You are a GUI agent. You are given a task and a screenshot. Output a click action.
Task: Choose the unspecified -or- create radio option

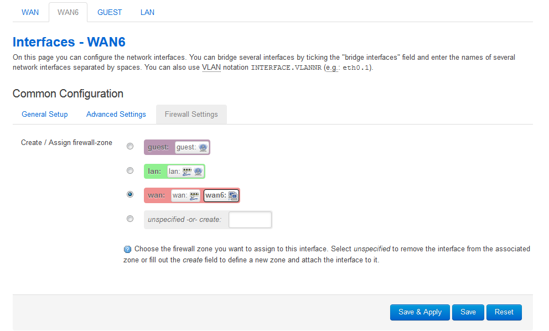tap(130, 219)
